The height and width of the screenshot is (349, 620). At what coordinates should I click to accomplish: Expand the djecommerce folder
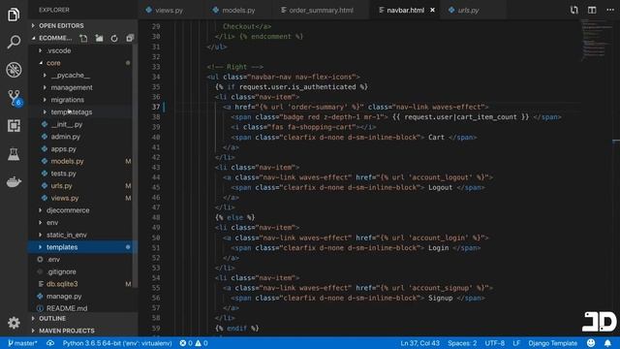tap(68, 210)
